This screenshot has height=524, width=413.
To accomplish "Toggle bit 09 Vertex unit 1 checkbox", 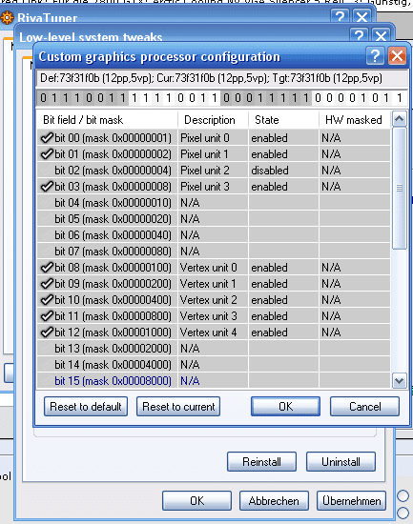I will tap(47, 284).
